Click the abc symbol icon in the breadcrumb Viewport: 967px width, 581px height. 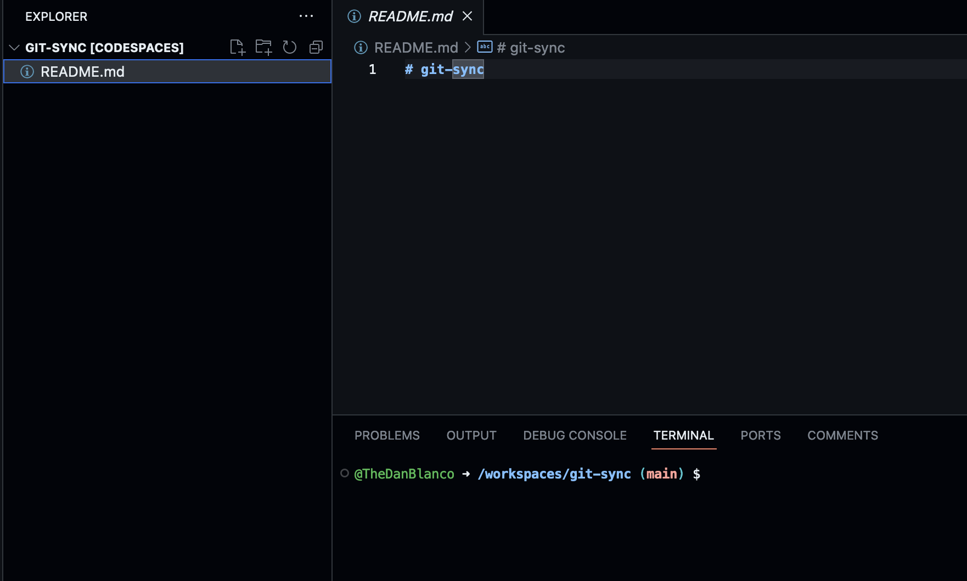485,47
